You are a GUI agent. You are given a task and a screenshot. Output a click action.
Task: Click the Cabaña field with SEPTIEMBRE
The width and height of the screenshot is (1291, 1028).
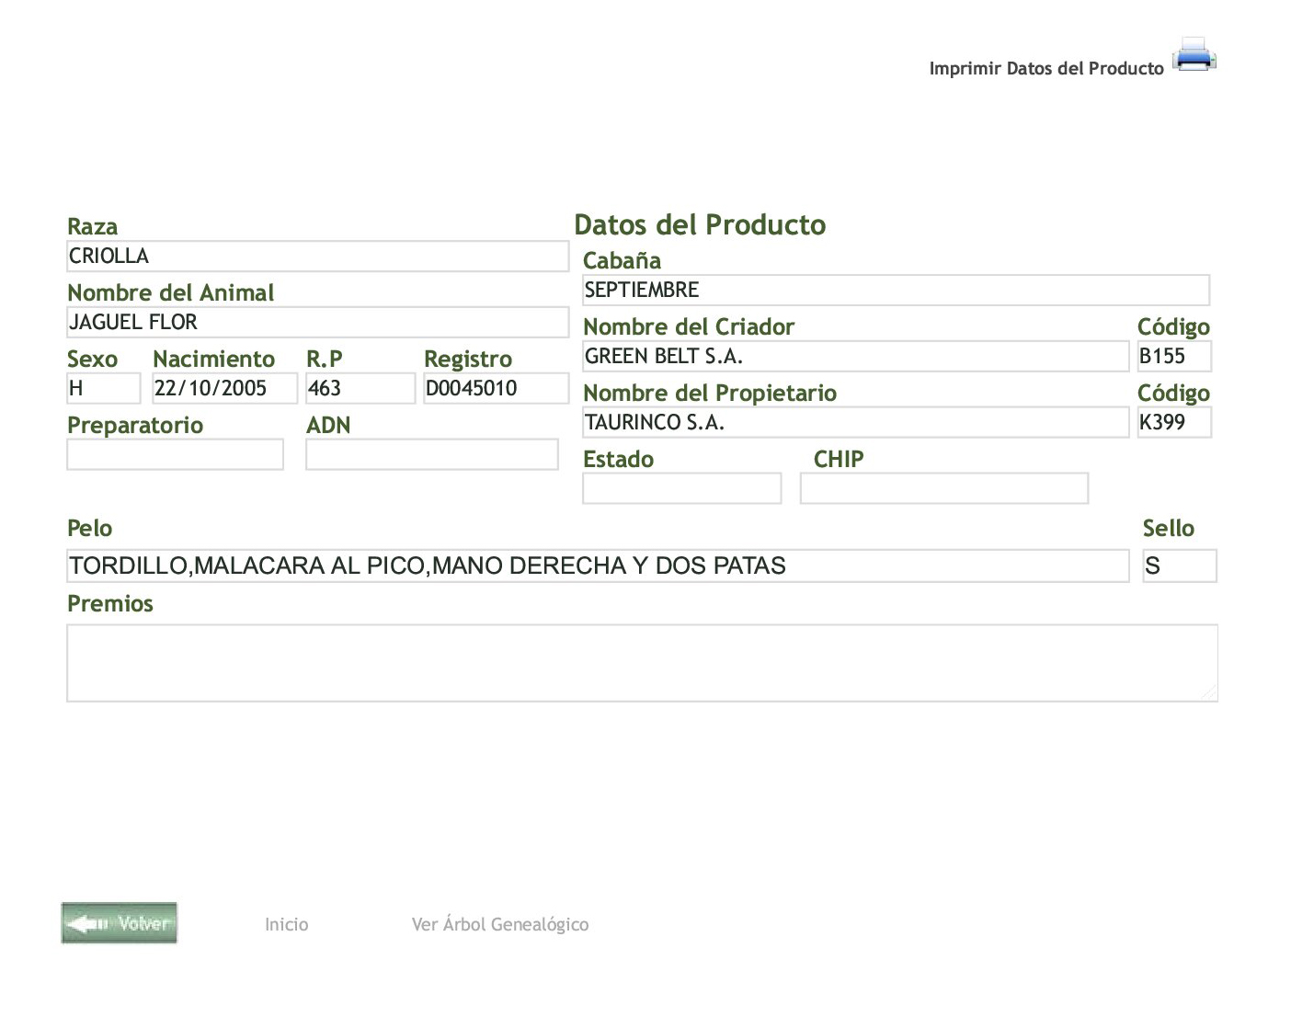[896, 291]
